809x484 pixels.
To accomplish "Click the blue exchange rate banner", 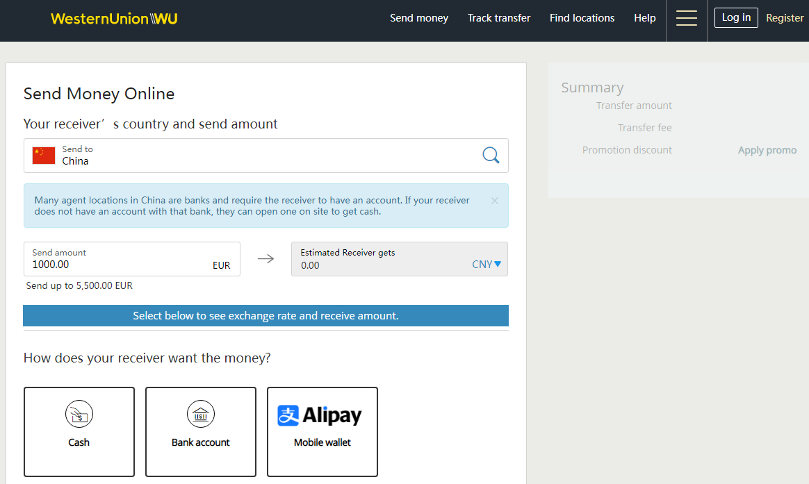I will [x=265, y=315].
